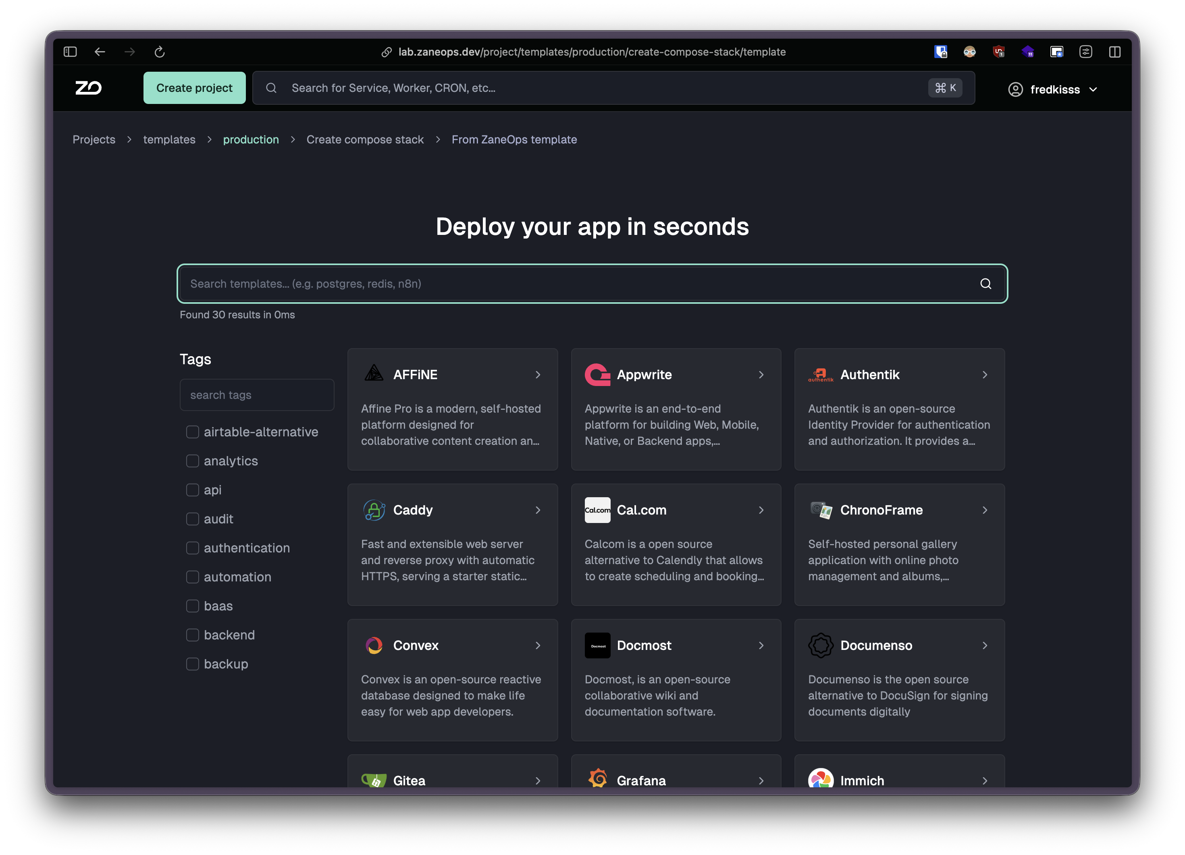Image resolution: width=1185 pixels, height=855 pixels.
Task: Click the ZaneOps ZO logo
Action: [88, 88]
